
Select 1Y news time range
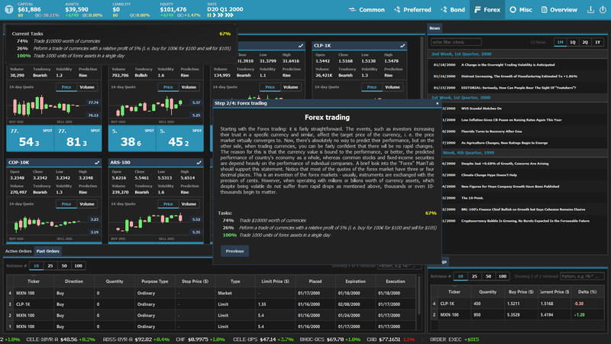point(597,42)
